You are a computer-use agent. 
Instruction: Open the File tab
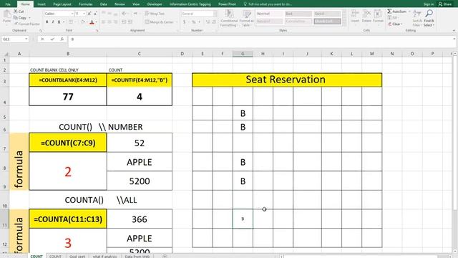pos(8,4)
